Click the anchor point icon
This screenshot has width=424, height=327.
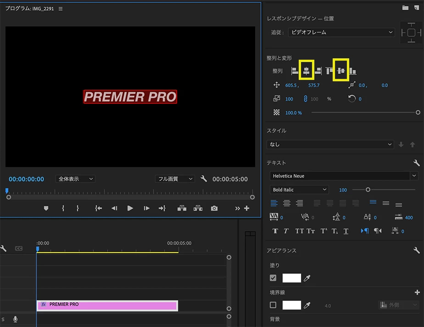[x=352, y=85]
